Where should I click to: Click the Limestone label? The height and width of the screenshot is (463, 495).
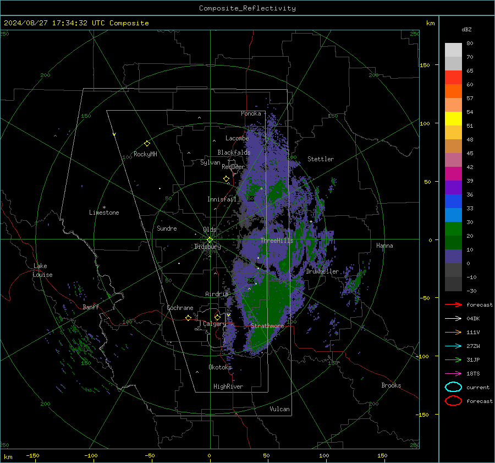(x=104, y=213)
